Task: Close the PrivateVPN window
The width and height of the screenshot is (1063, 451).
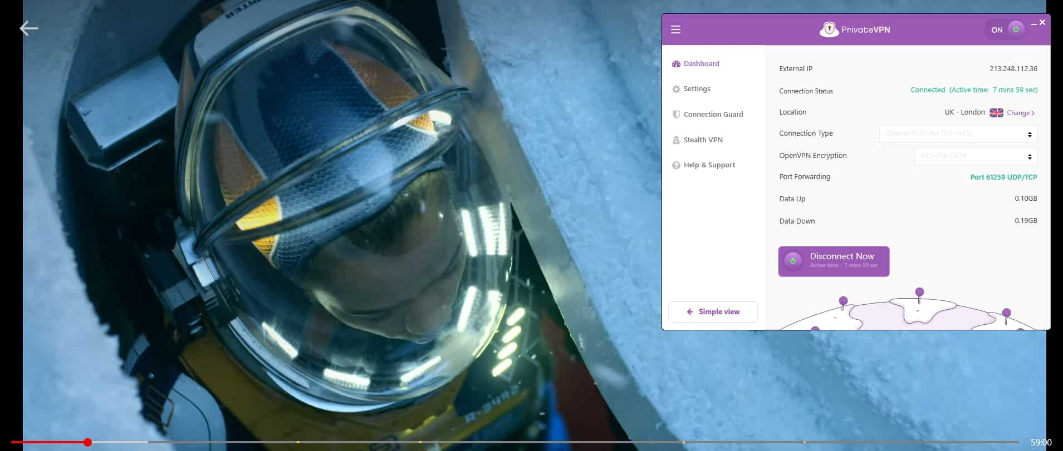Action: click(1042, 22)
